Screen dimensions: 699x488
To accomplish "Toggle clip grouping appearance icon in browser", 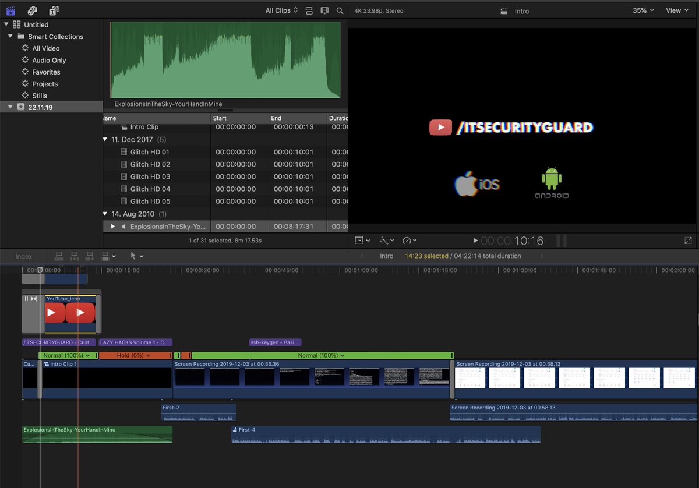I will point(309,10).
